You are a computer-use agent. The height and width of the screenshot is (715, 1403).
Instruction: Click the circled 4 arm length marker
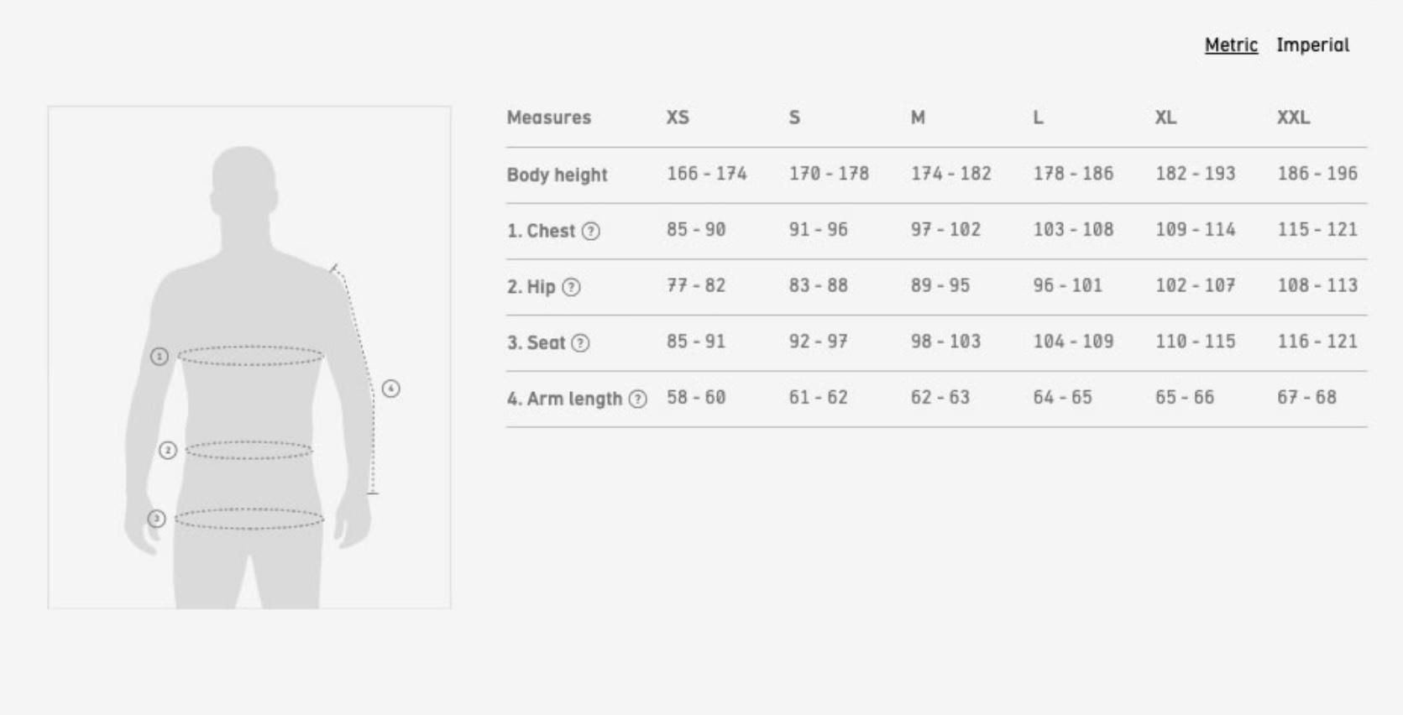click(x=391, y=389)
